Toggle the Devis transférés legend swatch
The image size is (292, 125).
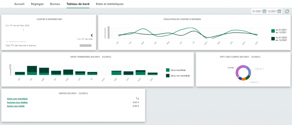[x=168, y=70]
